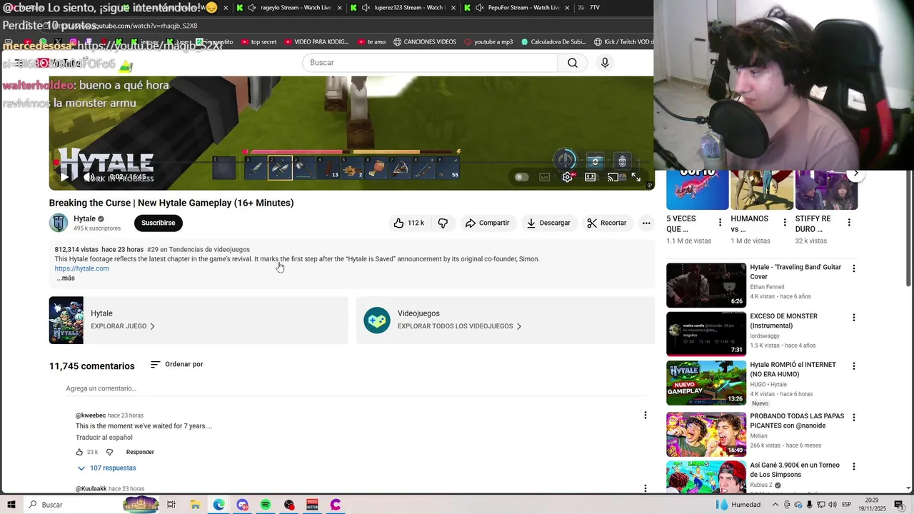
Task: Open options menu for @Kuulaakk comment
Action: click(x=646, y=489)
